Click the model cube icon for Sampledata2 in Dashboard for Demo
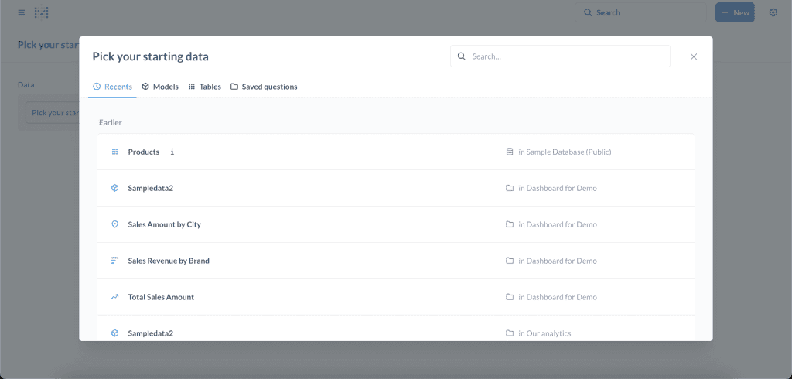 [114, 188]
